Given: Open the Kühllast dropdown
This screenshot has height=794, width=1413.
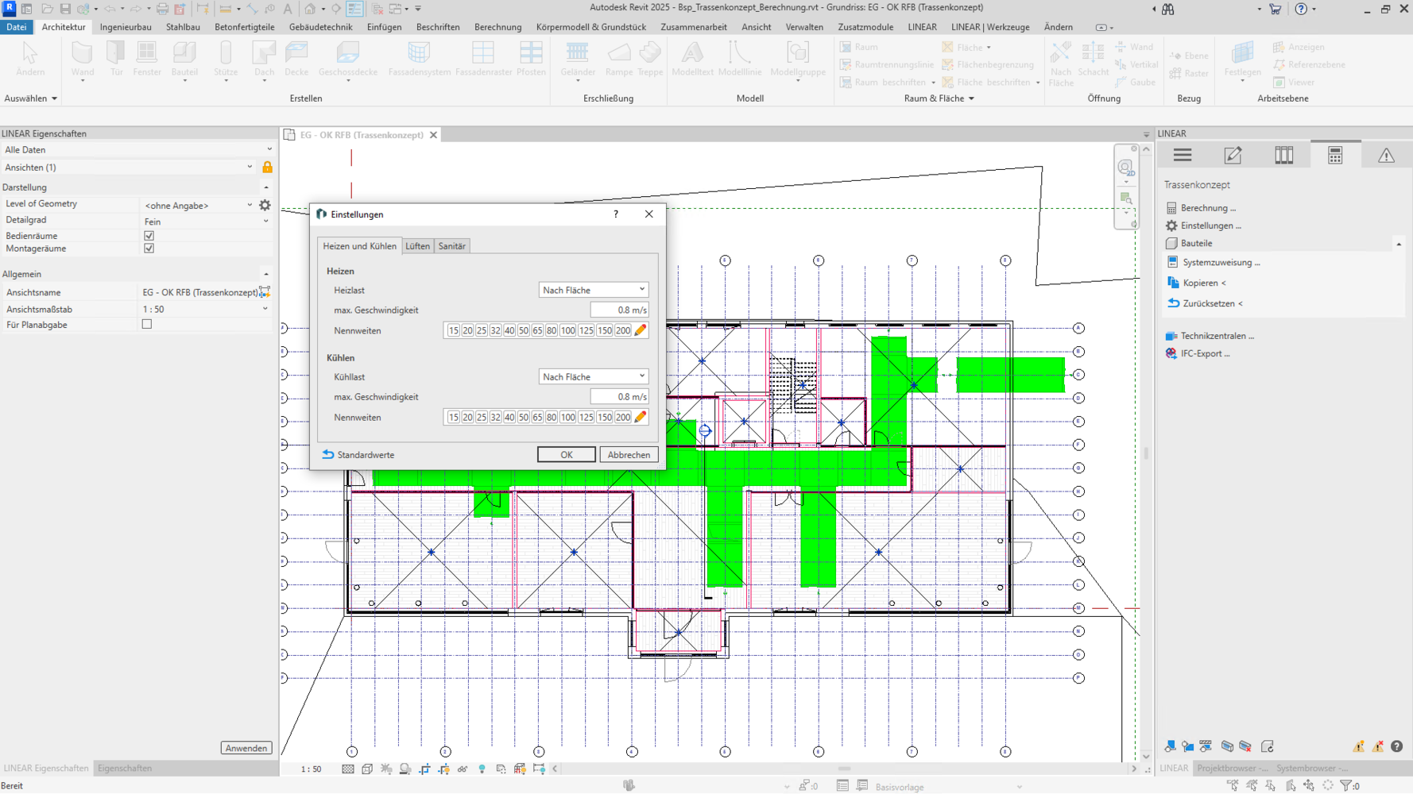Looking at the screenshot, I should [593, 376].
